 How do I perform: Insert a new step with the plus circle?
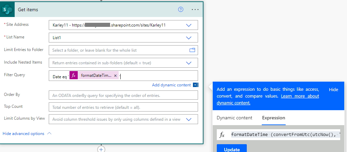point(101,149)
